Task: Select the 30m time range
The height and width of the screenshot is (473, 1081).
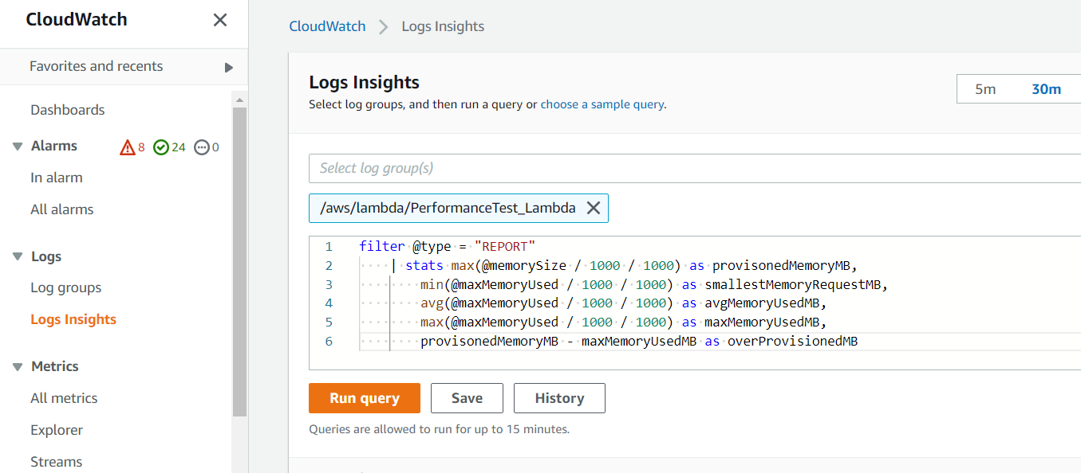Action: 1046,89
